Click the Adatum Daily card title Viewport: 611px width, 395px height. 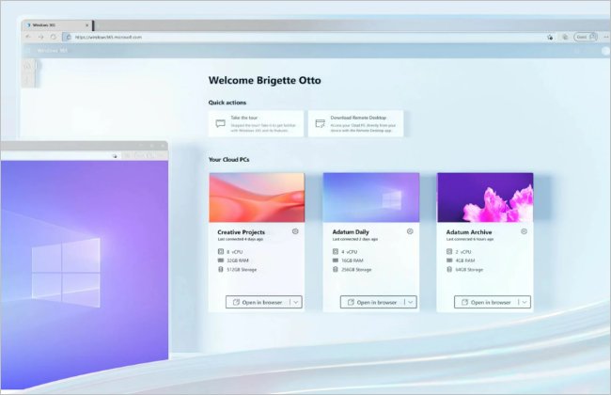(351, 232)
